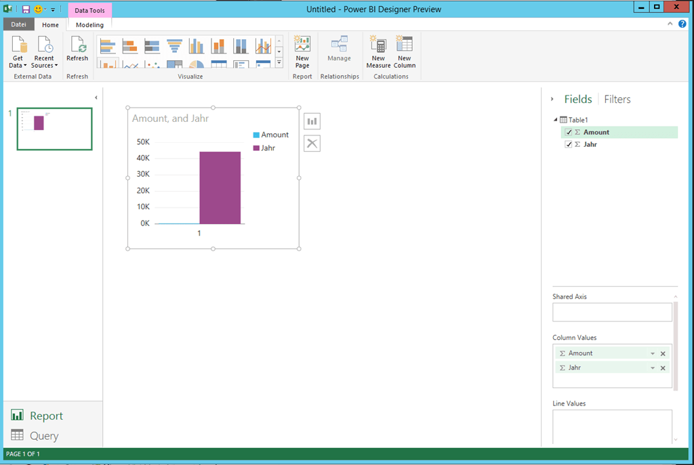This screenshot has height=465, width=694.
Task: Select the funnel chart visualization
Action: [x=174, y=46]
